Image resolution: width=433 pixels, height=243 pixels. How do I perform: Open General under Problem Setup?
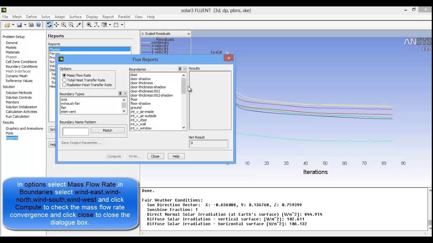tap(12, 43)
